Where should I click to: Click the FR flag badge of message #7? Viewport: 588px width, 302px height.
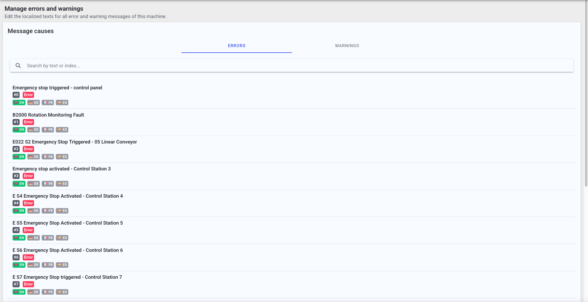(48, 292)
